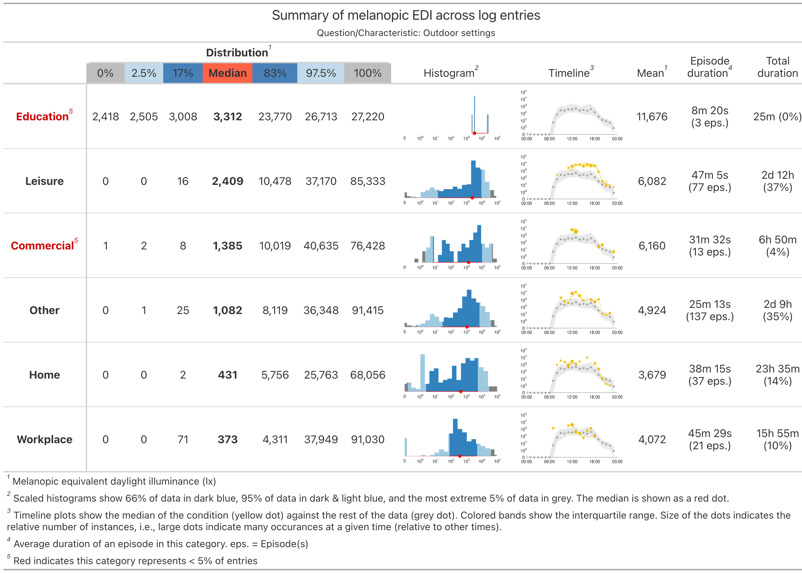Image resolution: width=802 pixels, height=573 pixels.
Task: Click Leisure median value 2,409
Action: click(228, 181)
